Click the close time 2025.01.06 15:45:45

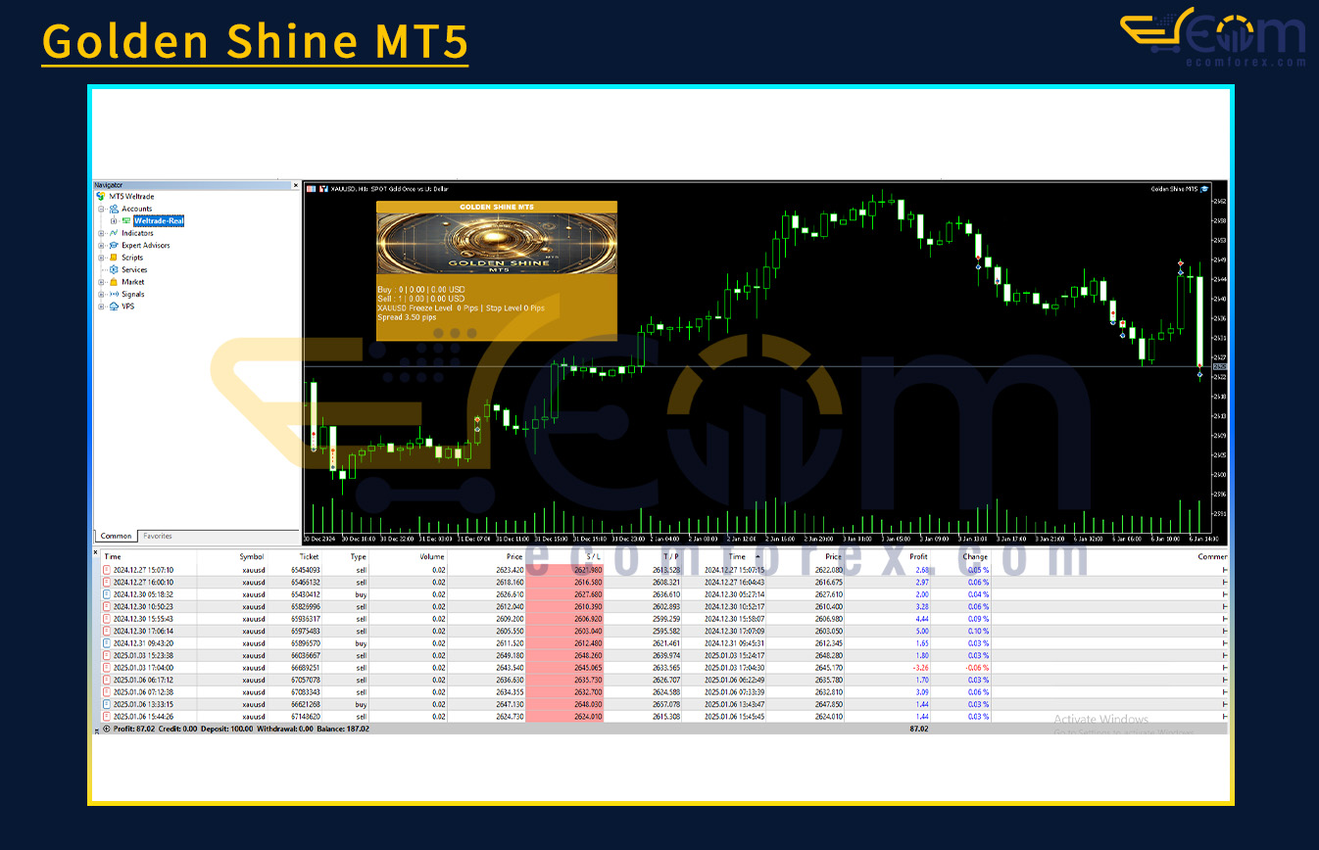click(735, 717)
